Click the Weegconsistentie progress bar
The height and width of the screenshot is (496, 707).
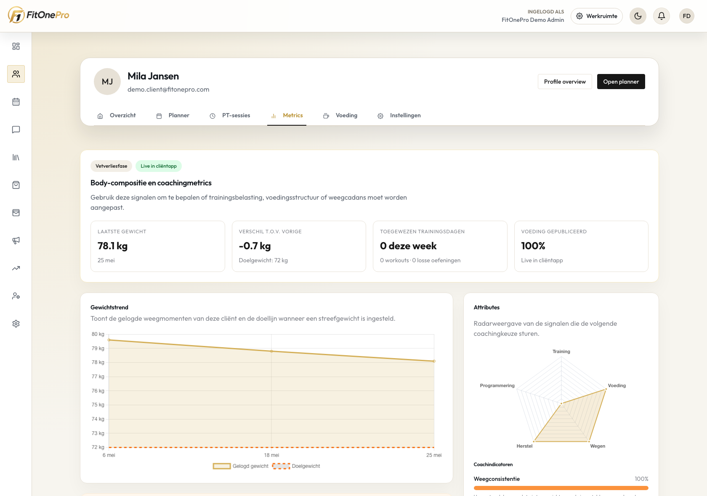tap(561, 488)
